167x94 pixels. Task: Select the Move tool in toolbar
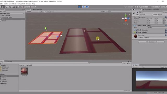3,7
